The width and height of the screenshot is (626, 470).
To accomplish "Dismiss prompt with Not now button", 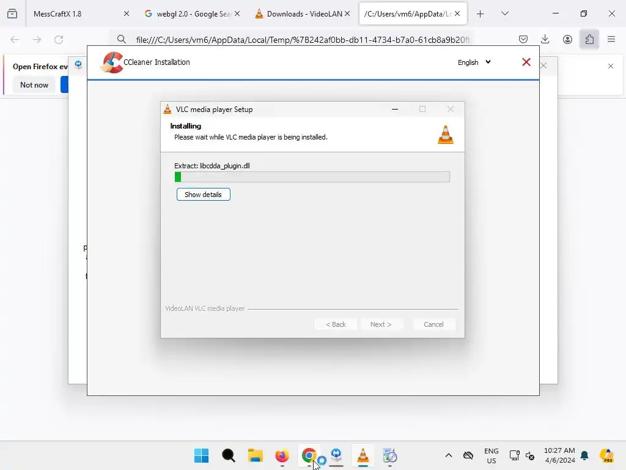I will [x=34, y=84].
